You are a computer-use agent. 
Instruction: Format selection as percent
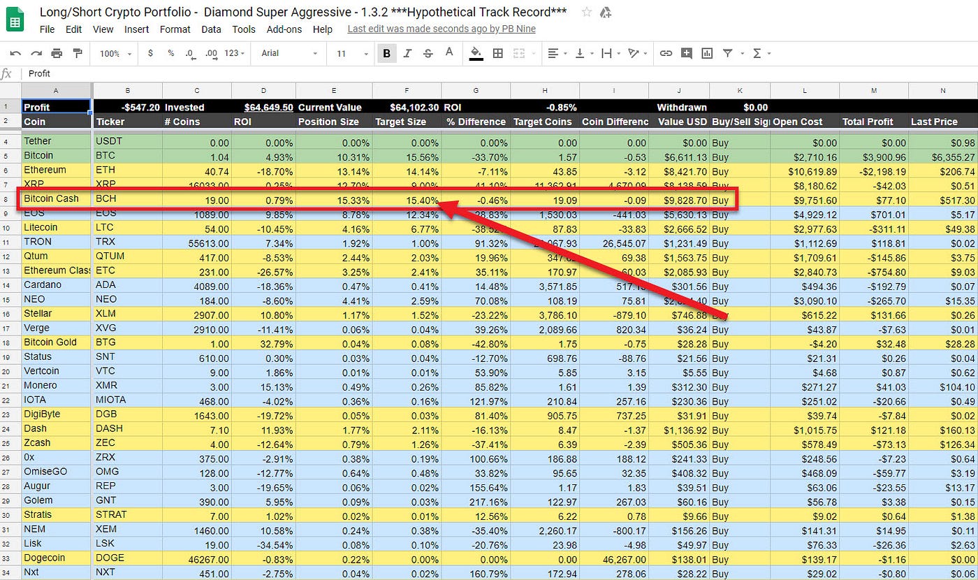[x=170, y=53]
